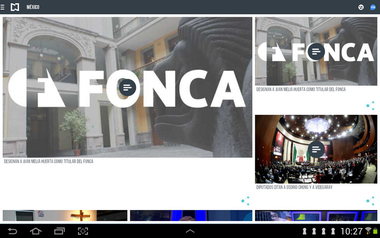Select the México section title
380x238 pixels.
[x=33, y=7]
